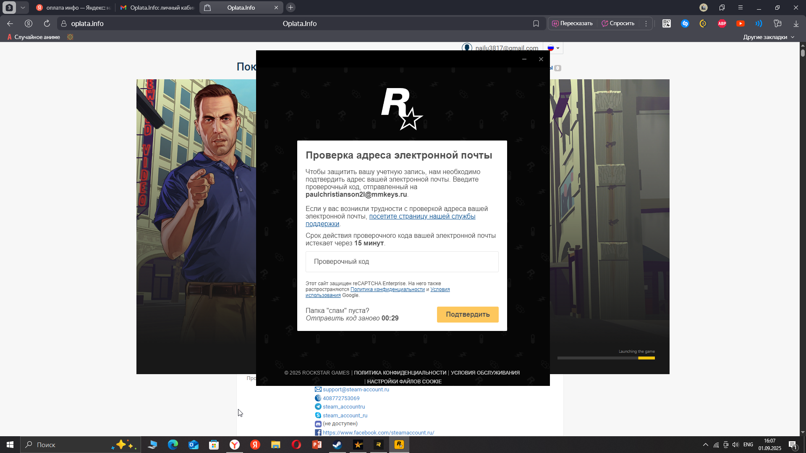Open Microsoft Store from taskbar
The image size is (806, 453).
point(214,445)
